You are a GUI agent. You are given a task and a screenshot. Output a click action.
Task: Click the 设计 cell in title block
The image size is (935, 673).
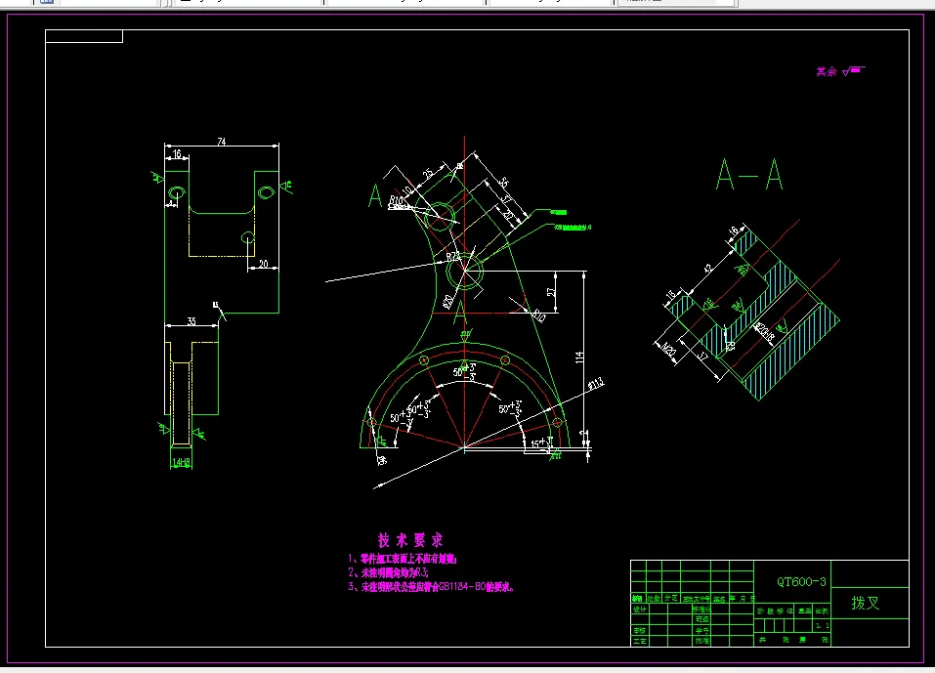click(639, 610)
